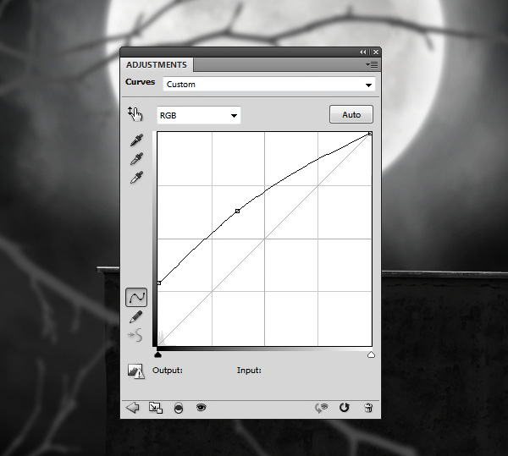Close the Adjustments panel
Screen dimensions: 508x456
tap(376, 52)
